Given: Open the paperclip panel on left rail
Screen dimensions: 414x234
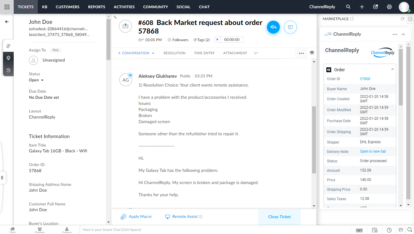Looking at the screenshot, I should click(8, 46).
